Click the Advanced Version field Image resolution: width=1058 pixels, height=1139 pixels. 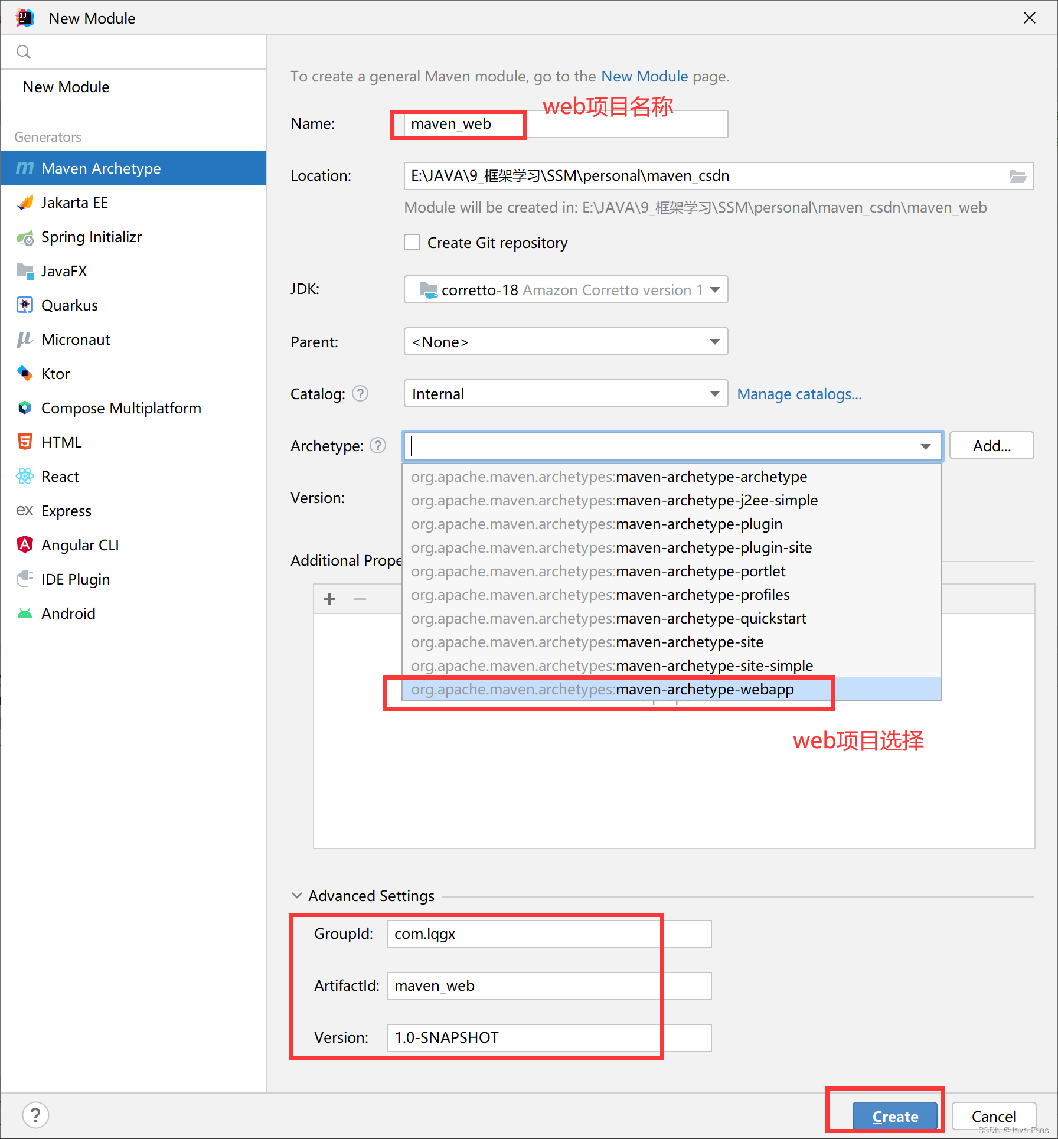(x=549, y=1038)
